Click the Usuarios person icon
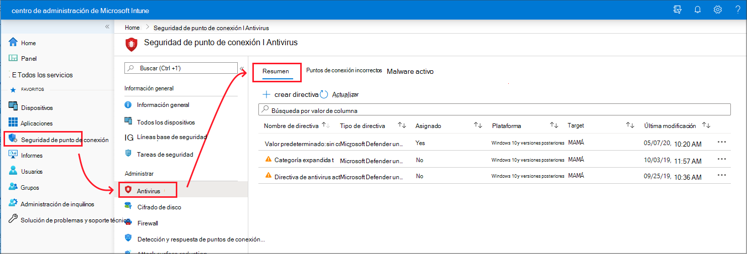 14,171
